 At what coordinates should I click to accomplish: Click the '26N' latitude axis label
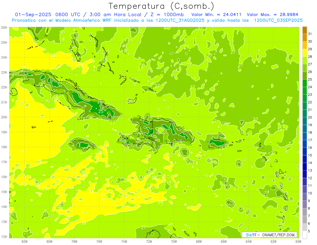[4, 27]
